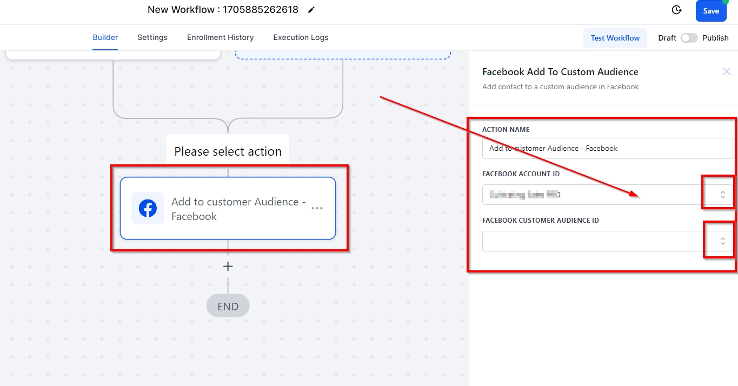Switch to the Builder tab
The height and width of the screenshot is (386, 738).
point(105,37)
